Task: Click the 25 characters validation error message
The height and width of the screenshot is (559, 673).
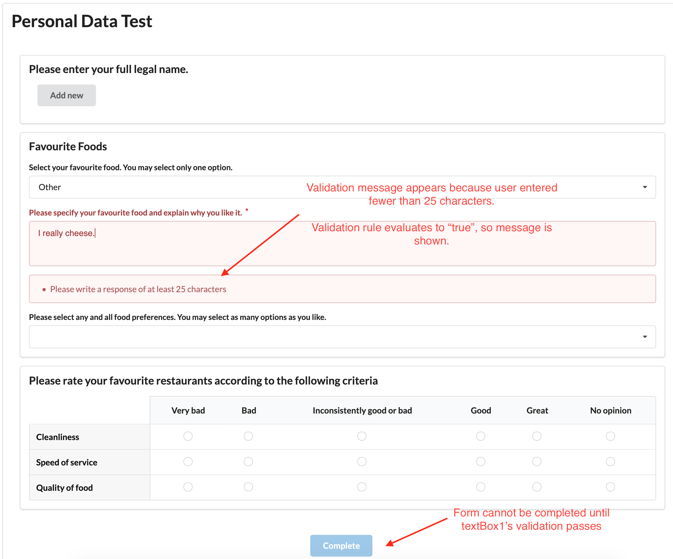Action: tap(138, 289)
